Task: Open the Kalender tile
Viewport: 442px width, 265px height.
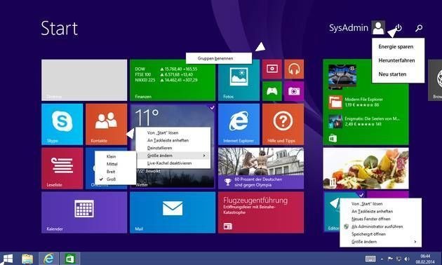Action: click(84, 212)
